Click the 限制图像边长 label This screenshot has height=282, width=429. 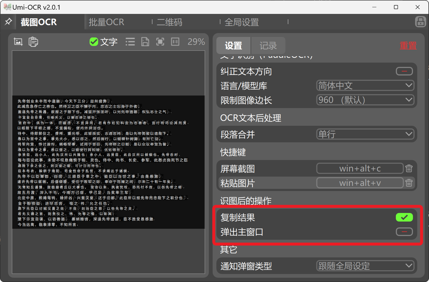coord(246,100)
